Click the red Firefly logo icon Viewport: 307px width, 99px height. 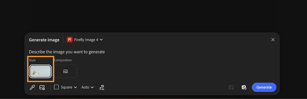(69, 40)
